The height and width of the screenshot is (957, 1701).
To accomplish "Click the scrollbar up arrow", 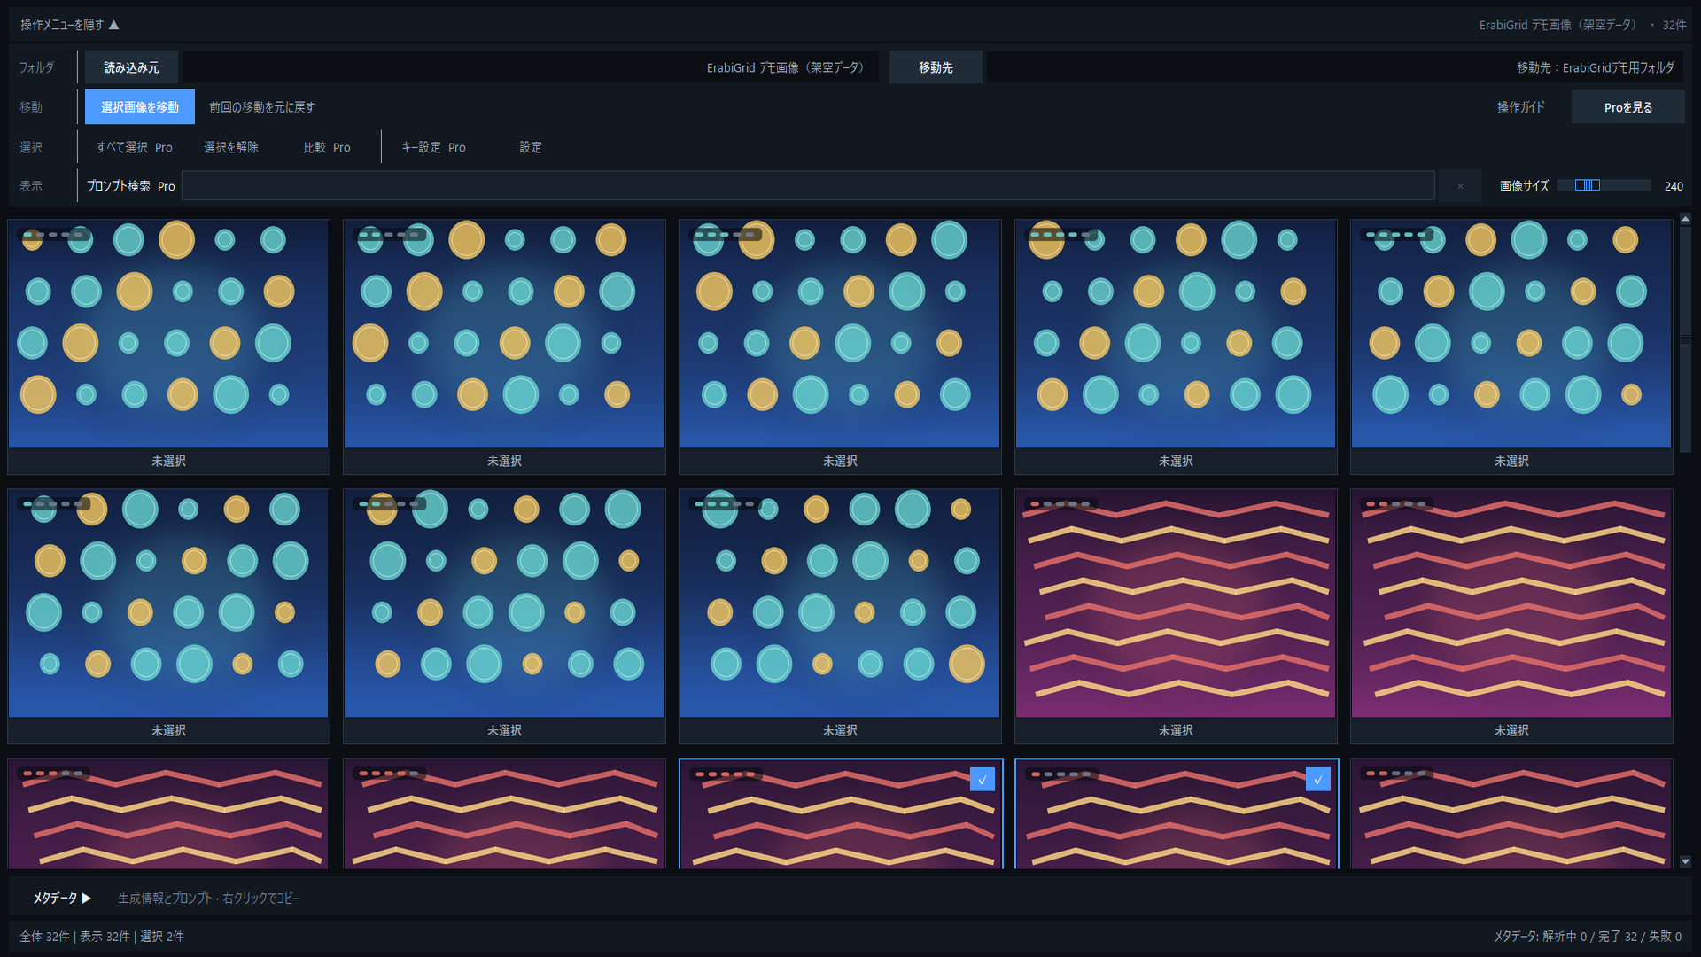I will point(1685,218).
